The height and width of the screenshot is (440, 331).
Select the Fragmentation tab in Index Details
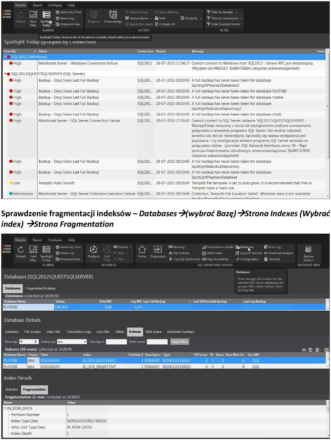point(34,390)
